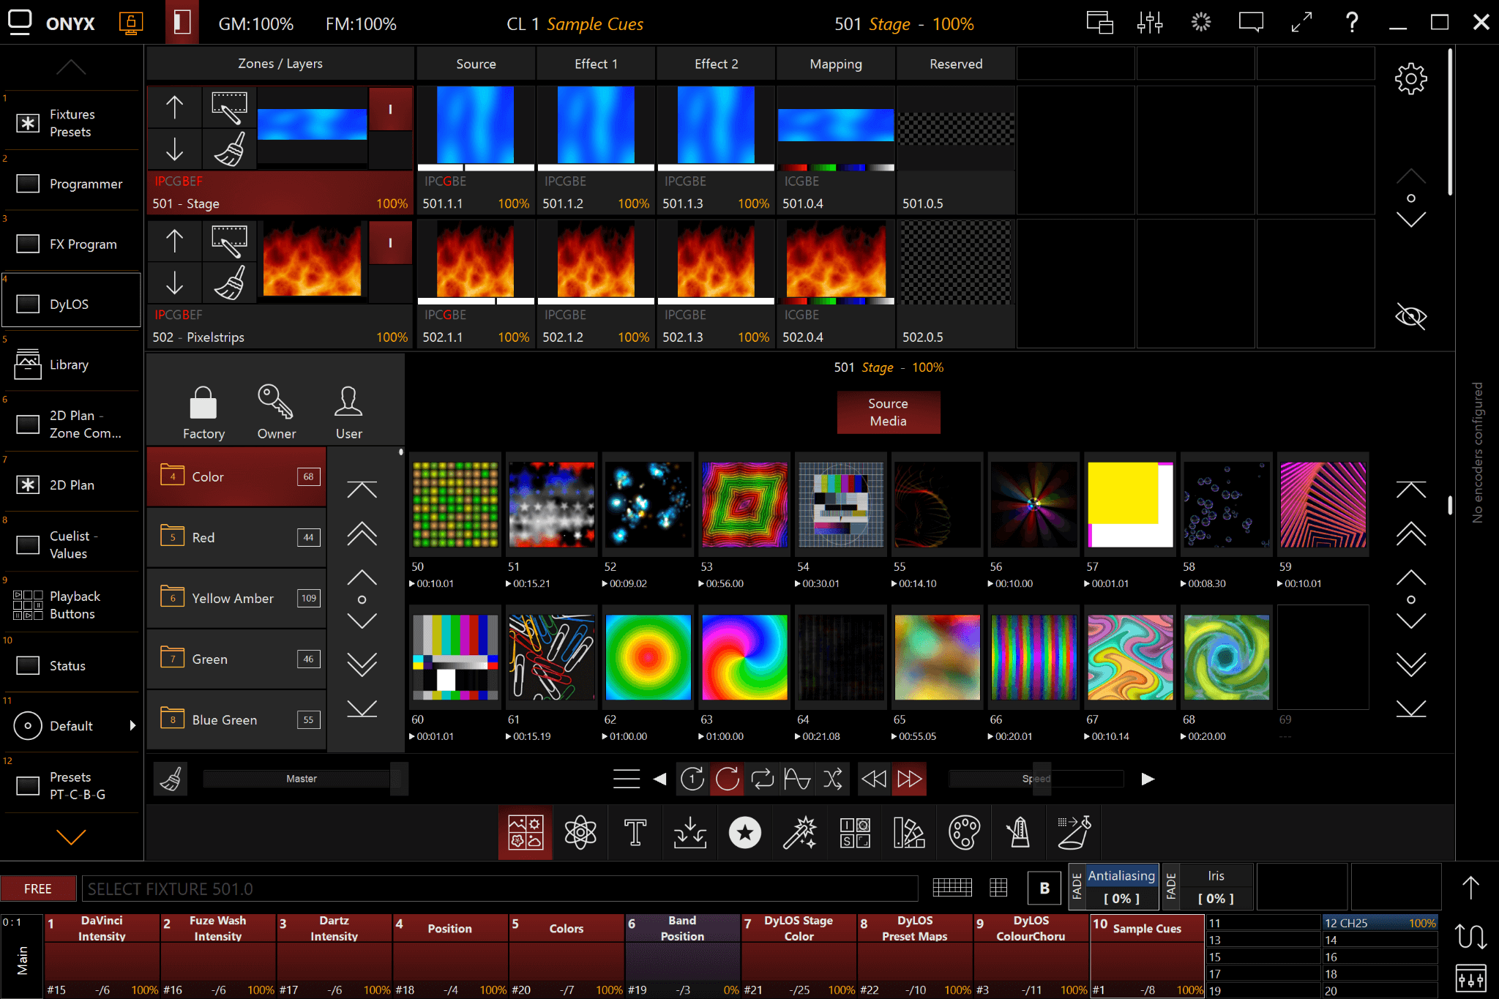Toggle the 501 Stage zone power button
Image resolution: width=1499 pixels, height=999 pixels.
coord(390,109)
